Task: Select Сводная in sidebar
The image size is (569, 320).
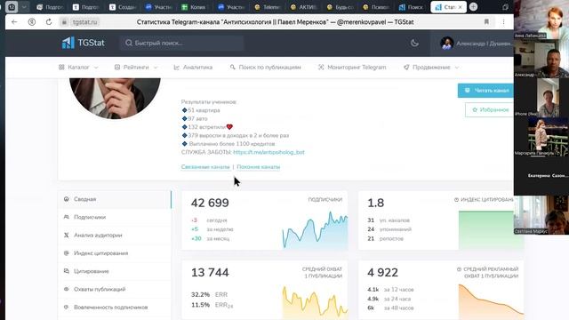Action: point(115,199)
